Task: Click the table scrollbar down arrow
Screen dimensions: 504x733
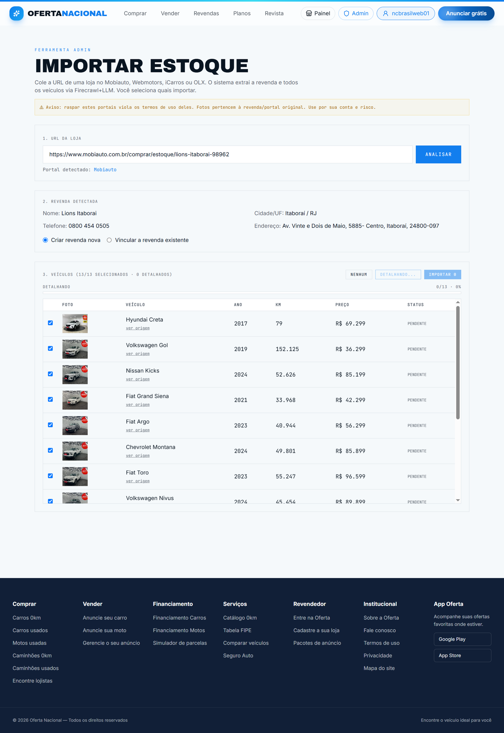Action: [458, 500]
